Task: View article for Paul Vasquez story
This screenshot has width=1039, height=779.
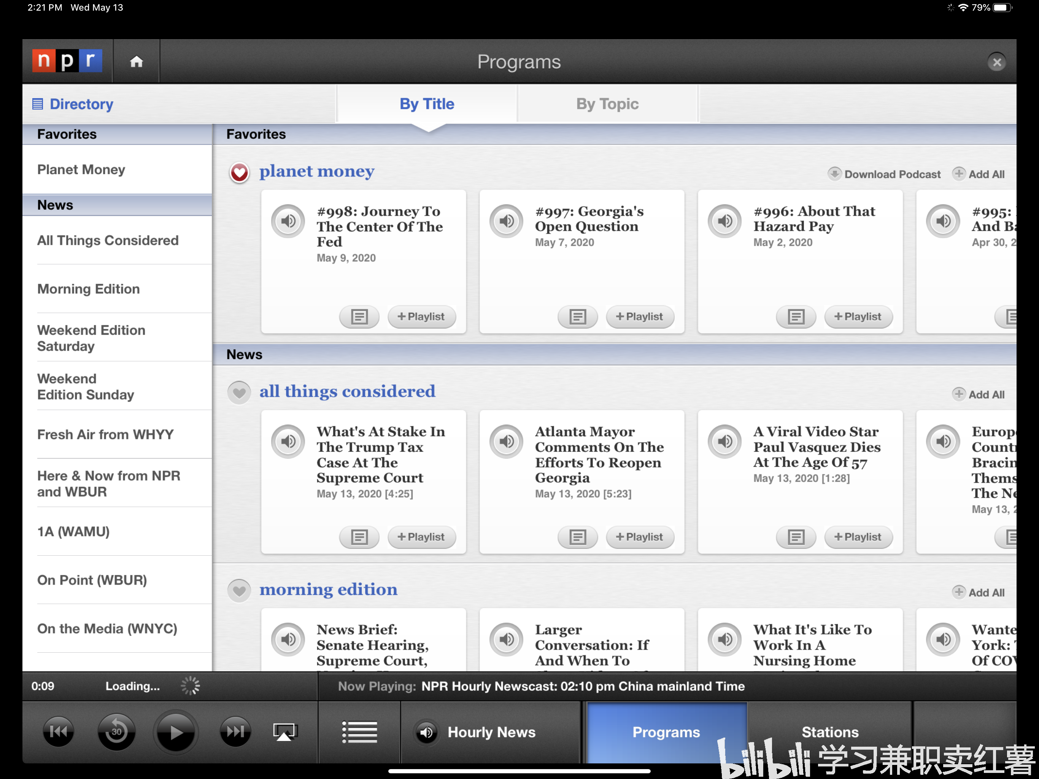Action: click(x=796, y=537)
